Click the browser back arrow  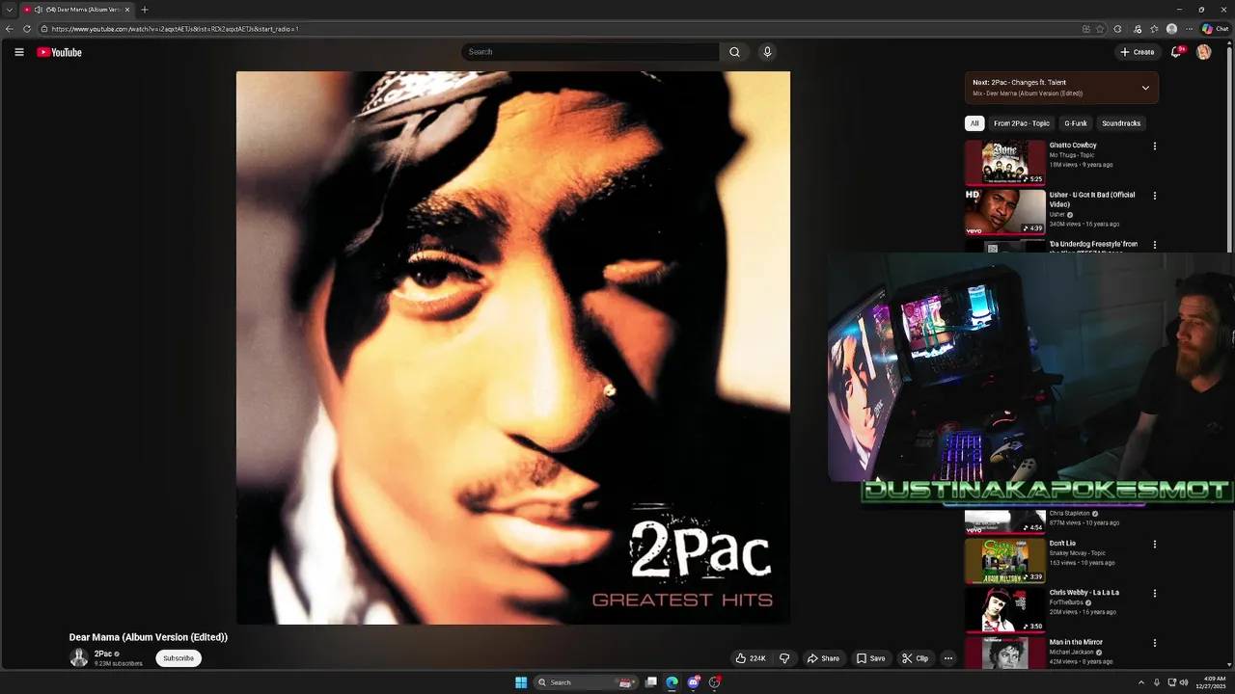[10, 29]
